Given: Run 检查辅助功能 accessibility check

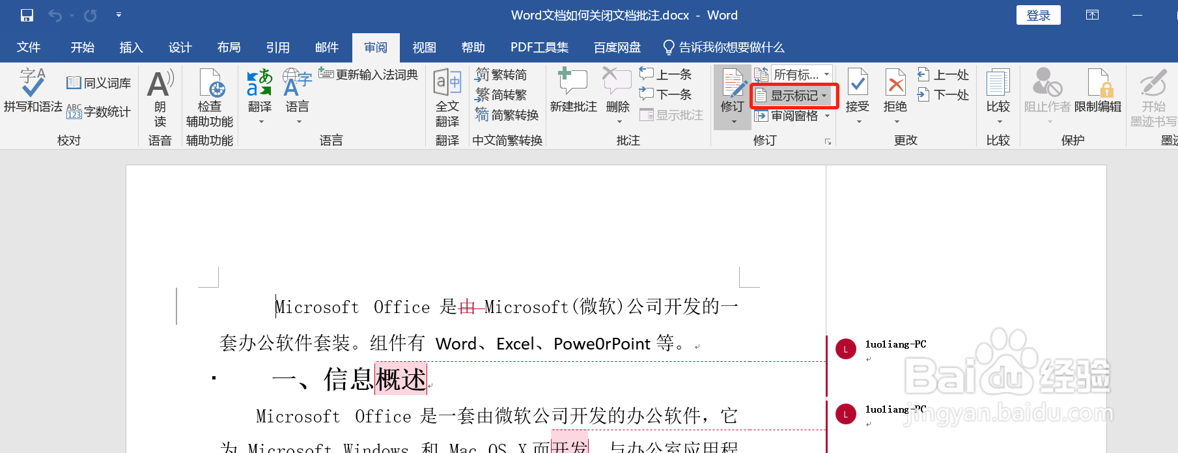Looking at the screenshot, I should 210,98.
